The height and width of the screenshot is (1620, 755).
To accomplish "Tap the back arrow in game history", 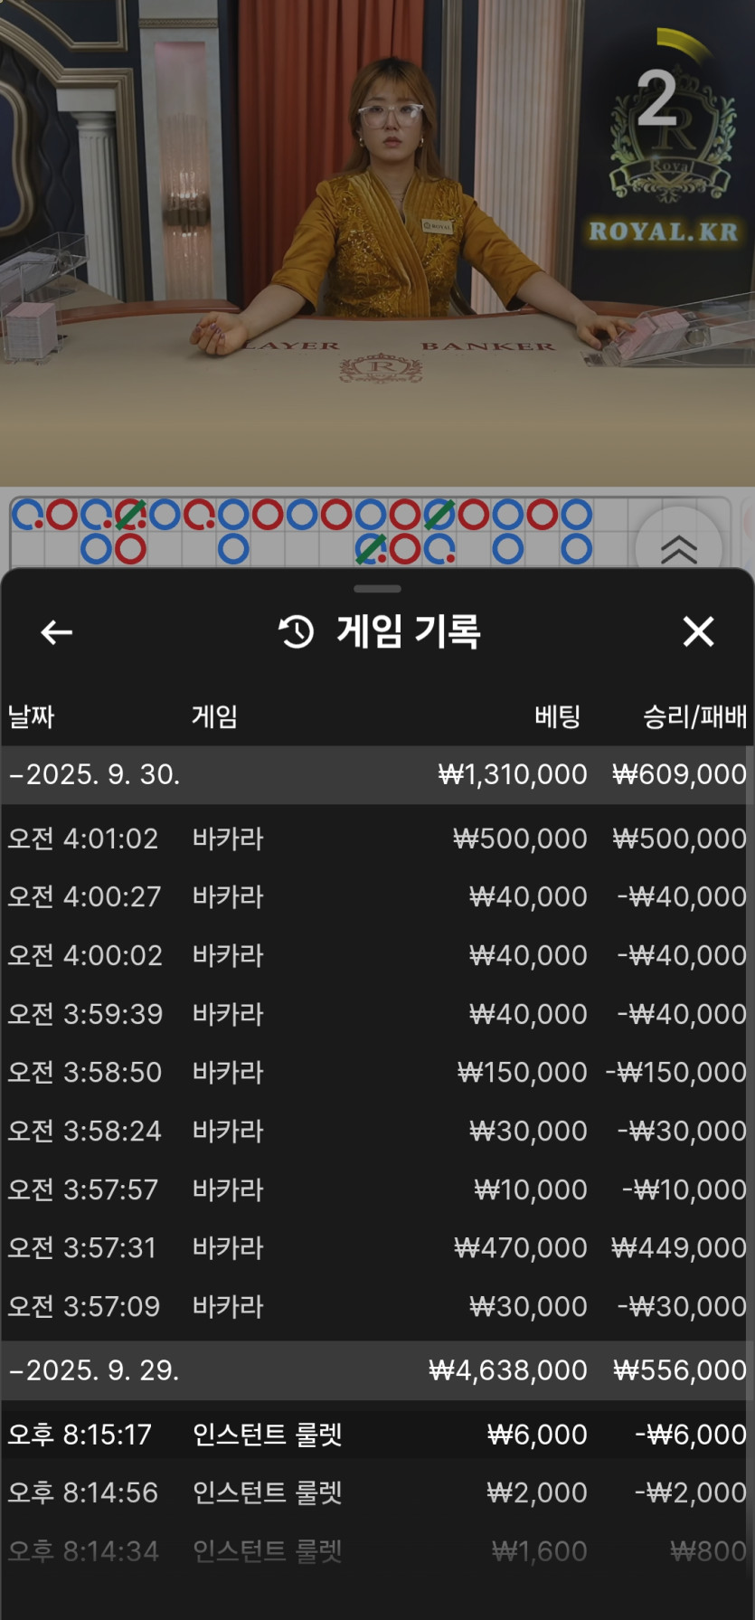I will pos(56,632).
